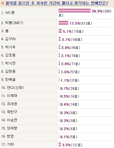Click the 3.5% bar for 기타
The width and height of the screenshot is (114, 148).
(x=60, y=145)
